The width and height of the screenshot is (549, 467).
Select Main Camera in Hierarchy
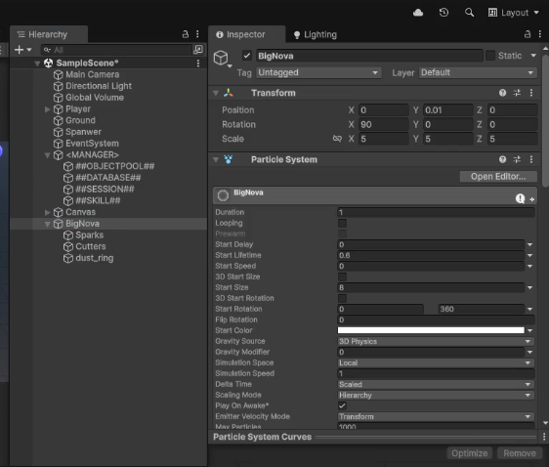tap(93, 74)
